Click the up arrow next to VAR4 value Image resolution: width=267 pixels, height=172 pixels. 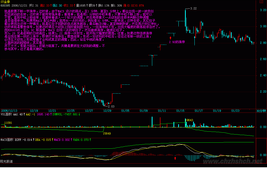[x=90, y=140]
